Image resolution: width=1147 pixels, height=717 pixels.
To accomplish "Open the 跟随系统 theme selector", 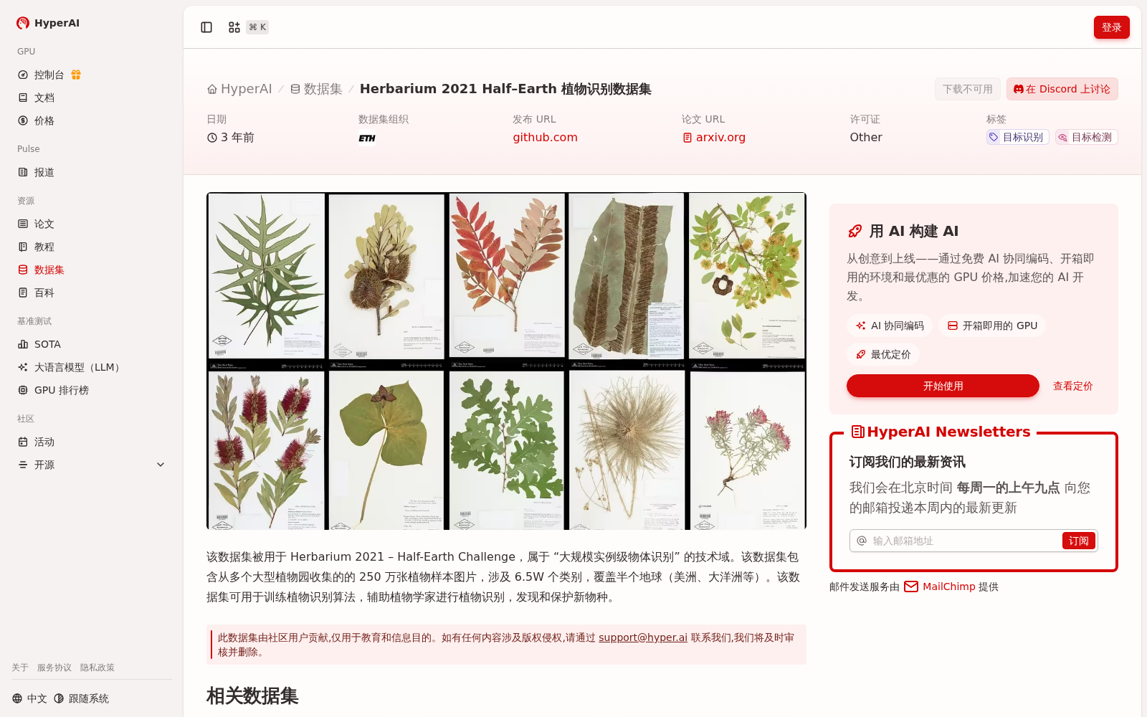I will point(81,698).
